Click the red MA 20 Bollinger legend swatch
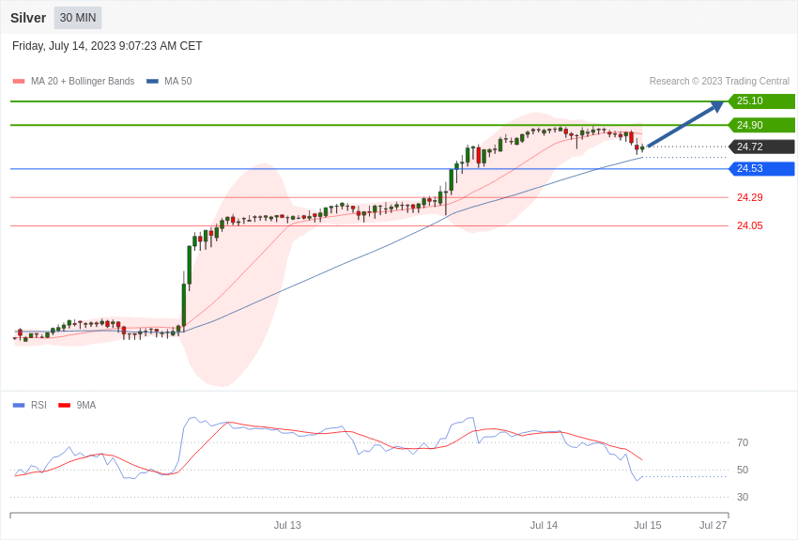Screen dimensions: 798x541 pyautogui.click(x=19, y=82)
